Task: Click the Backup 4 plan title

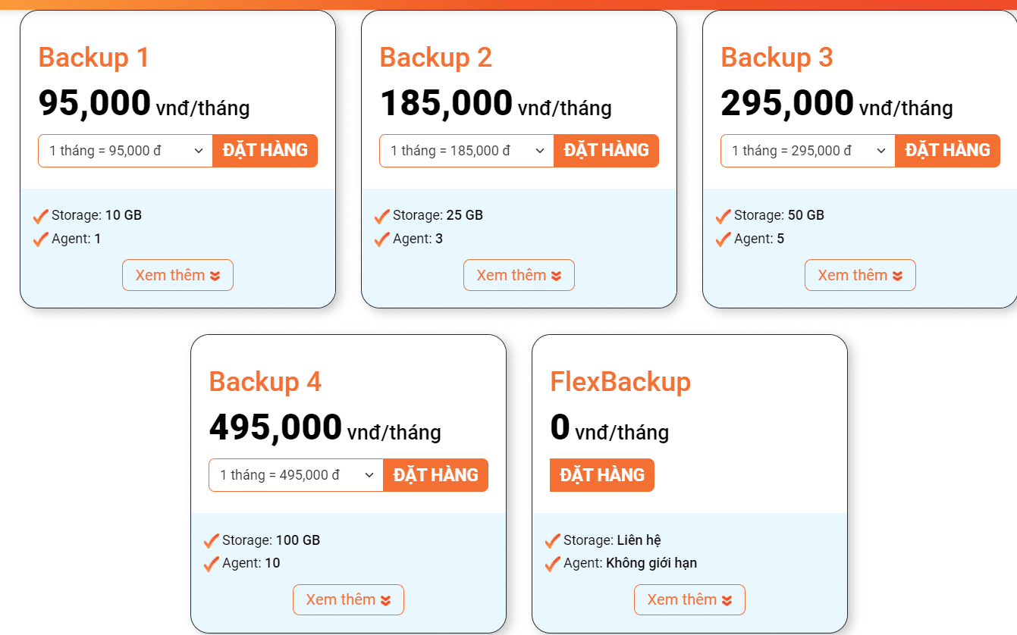Action: [265, 381]
